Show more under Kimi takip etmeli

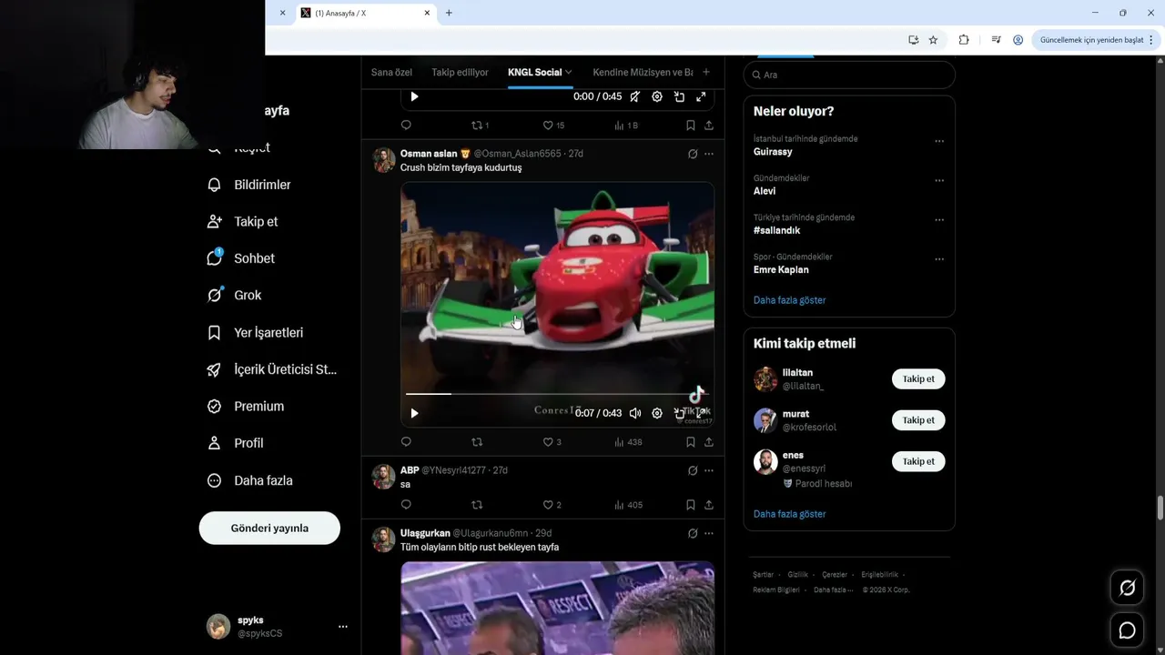coord(790,514)
